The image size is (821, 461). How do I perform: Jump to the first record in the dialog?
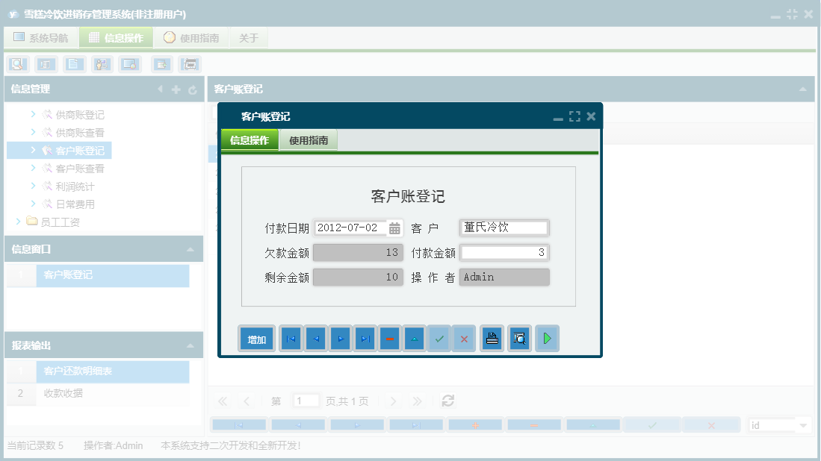[x=291, y=338]
